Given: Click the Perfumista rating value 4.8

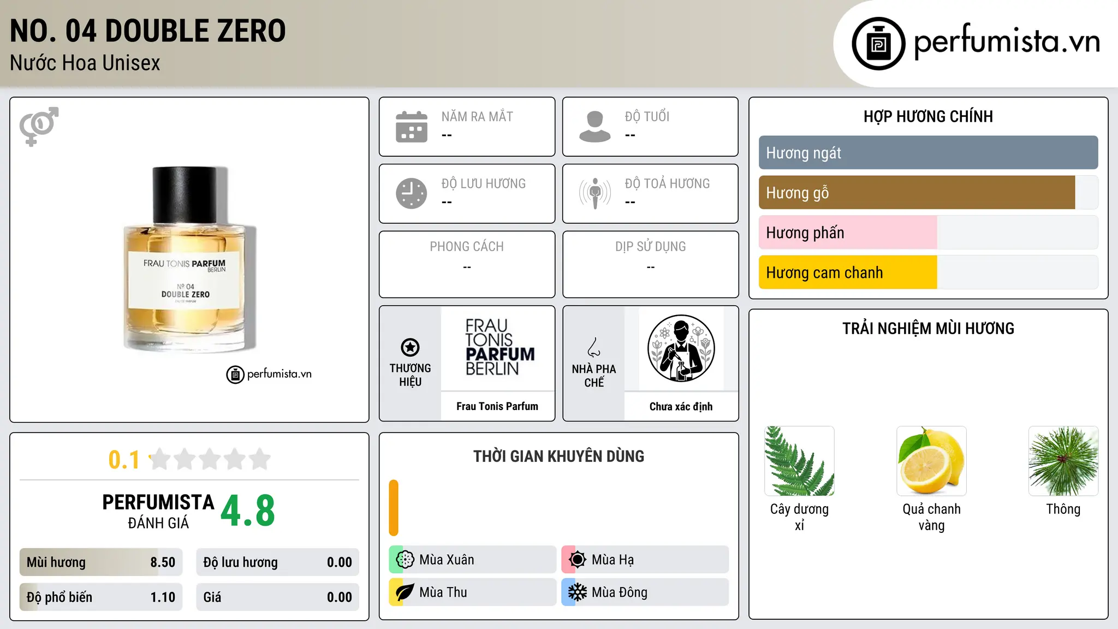Looking at the screenshot, I should click(248, 511).
